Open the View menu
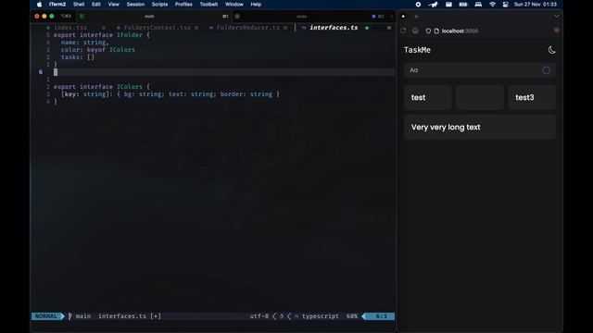Viewport: 593px width, 333px height. (113, 5)
